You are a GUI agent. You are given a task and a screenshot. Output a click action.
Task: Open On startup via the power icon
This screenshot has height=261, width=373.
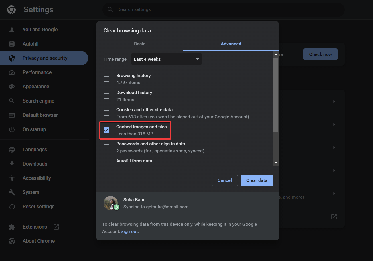pos(11,129)
